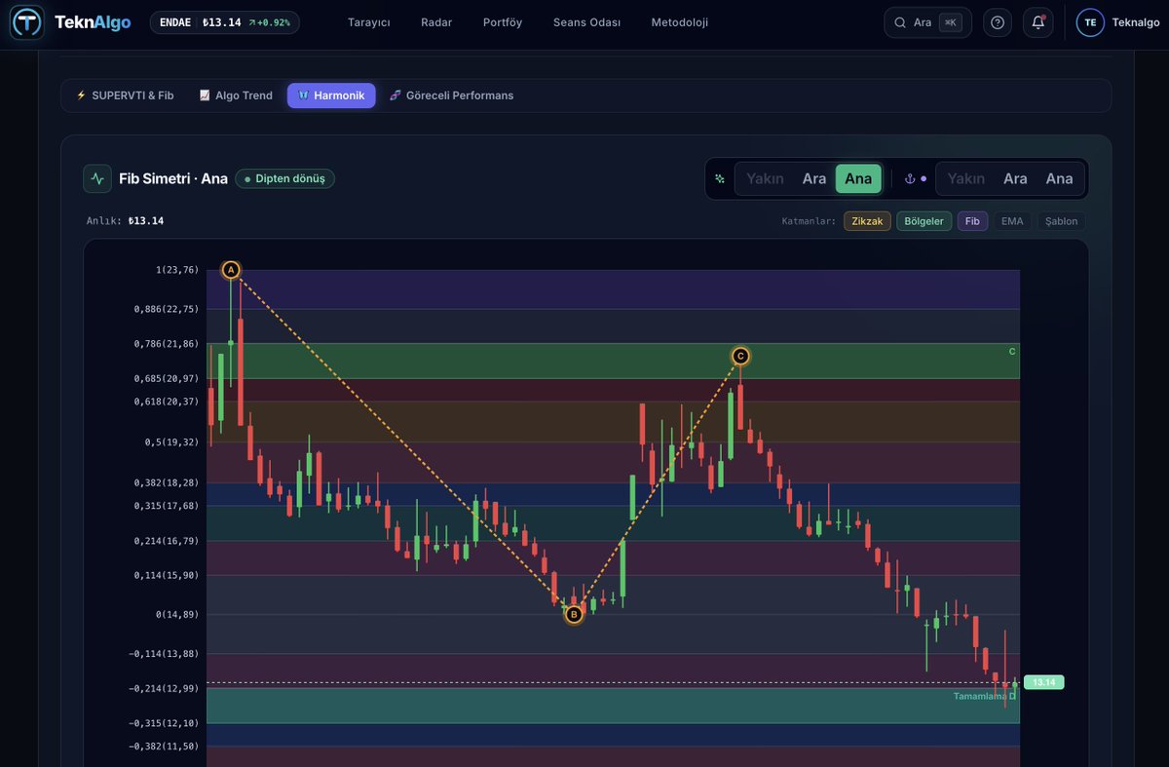Enable the EMA layer

(1012, 221)
